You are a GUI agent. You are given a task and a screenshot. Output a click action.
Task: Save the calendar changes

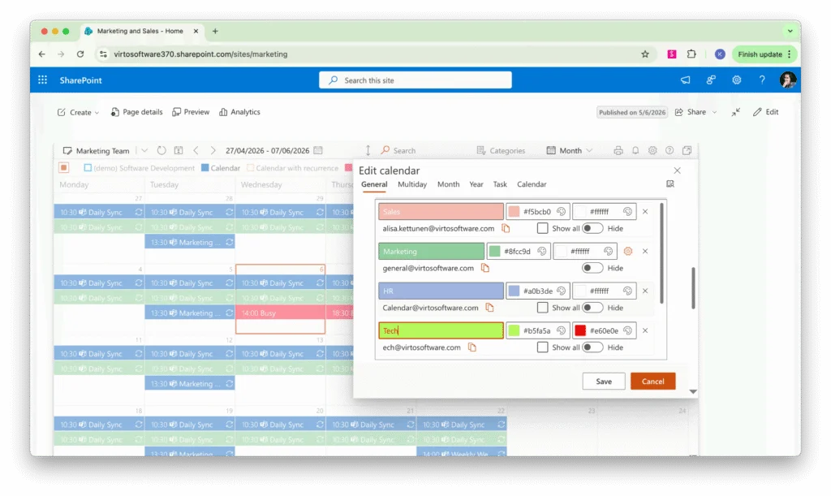604,382
